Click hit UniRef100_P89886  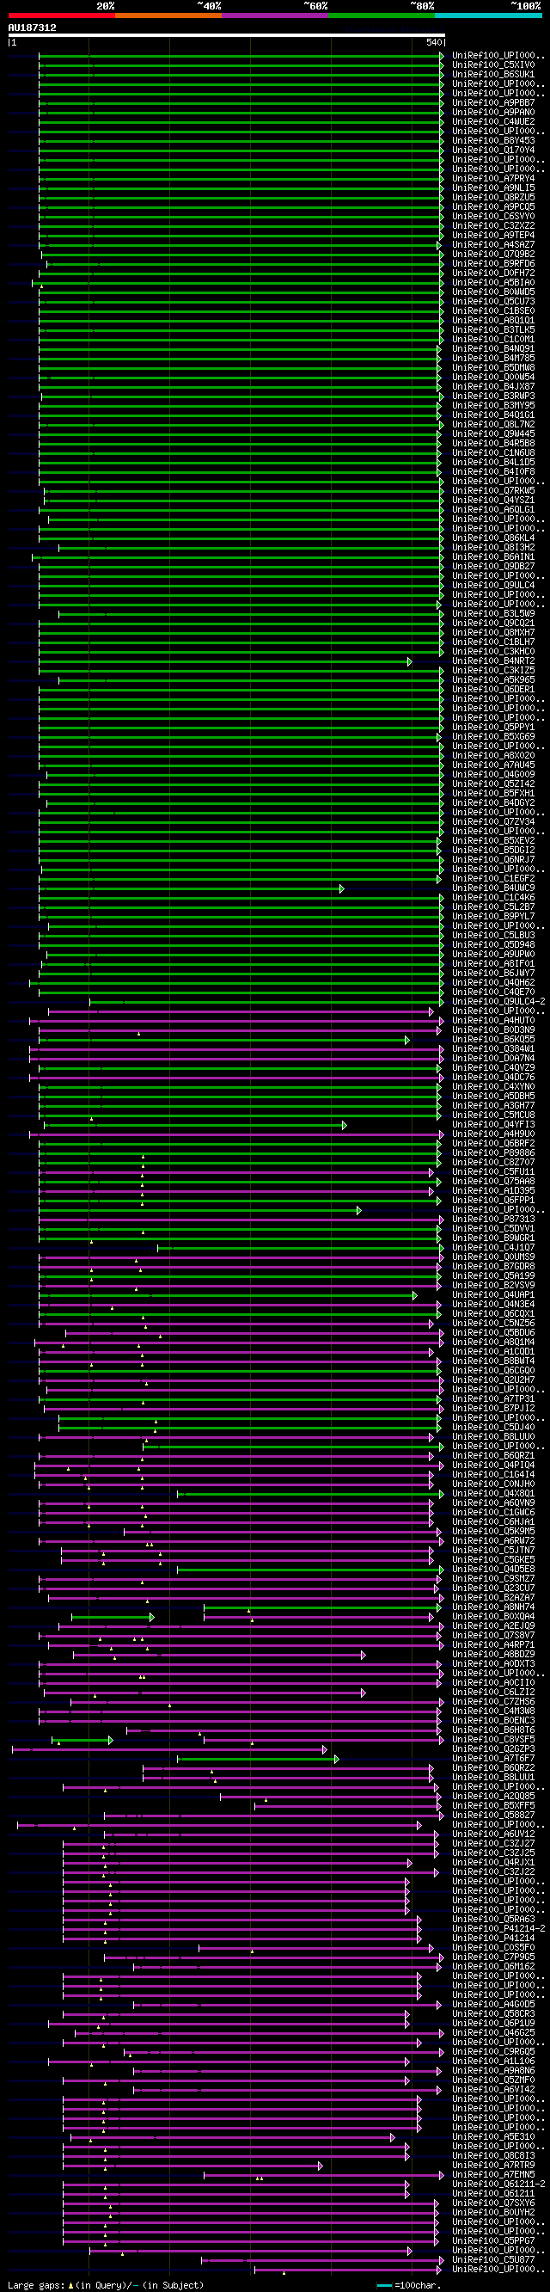click(x=493, y=1153)
